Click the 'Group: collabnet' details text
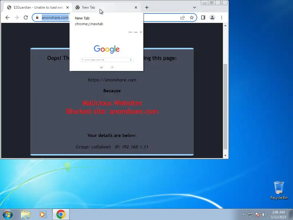 (x=93, y=147)
